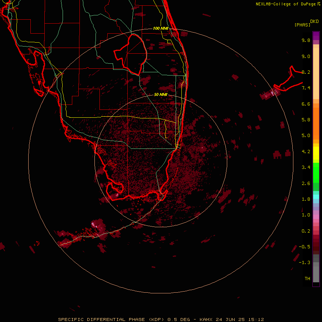Select the -0.5 scale value
The width and height of the screenshot is (322, 322).
coord(304,247)
